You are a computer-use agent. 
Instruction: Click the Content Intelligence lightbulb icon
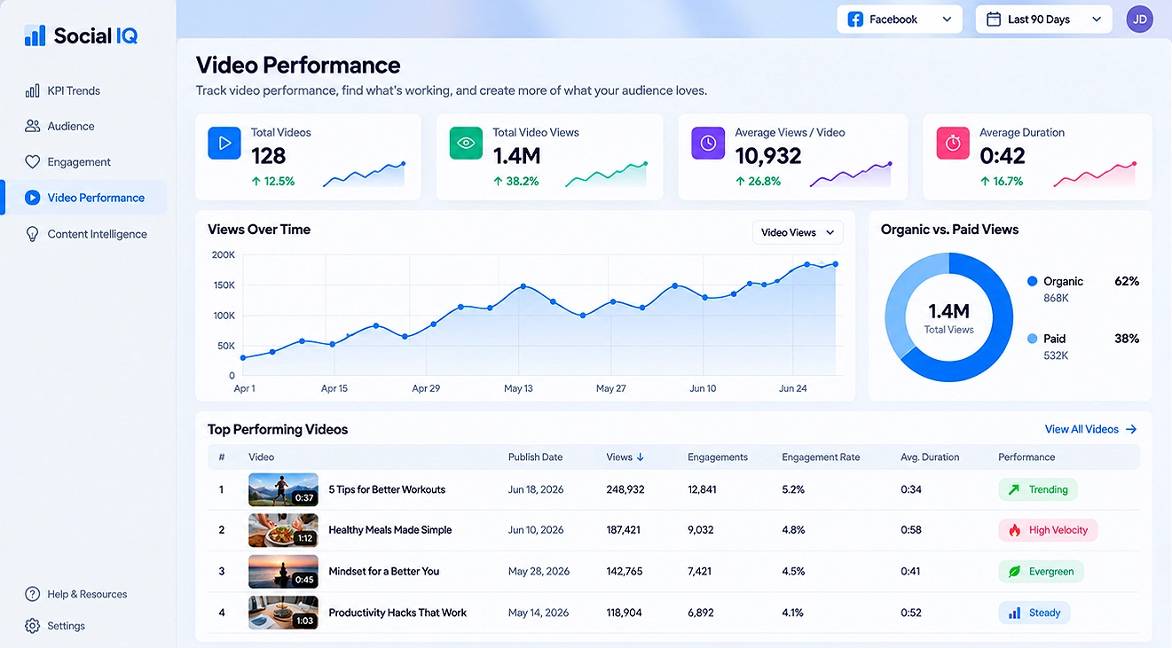coord(33,234)
